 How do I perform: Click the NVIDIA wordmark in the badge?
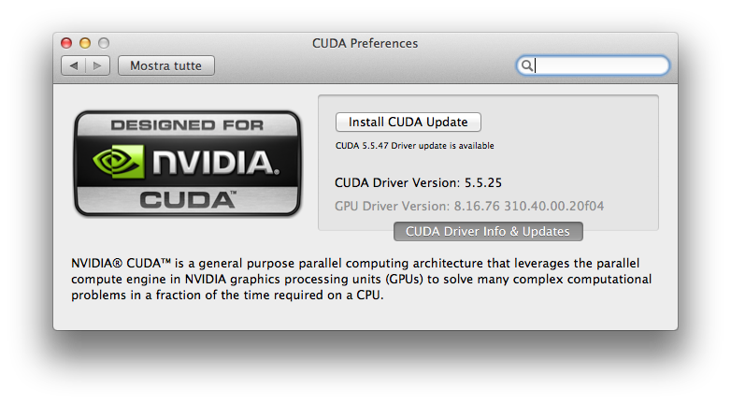(x=216, y=162)
